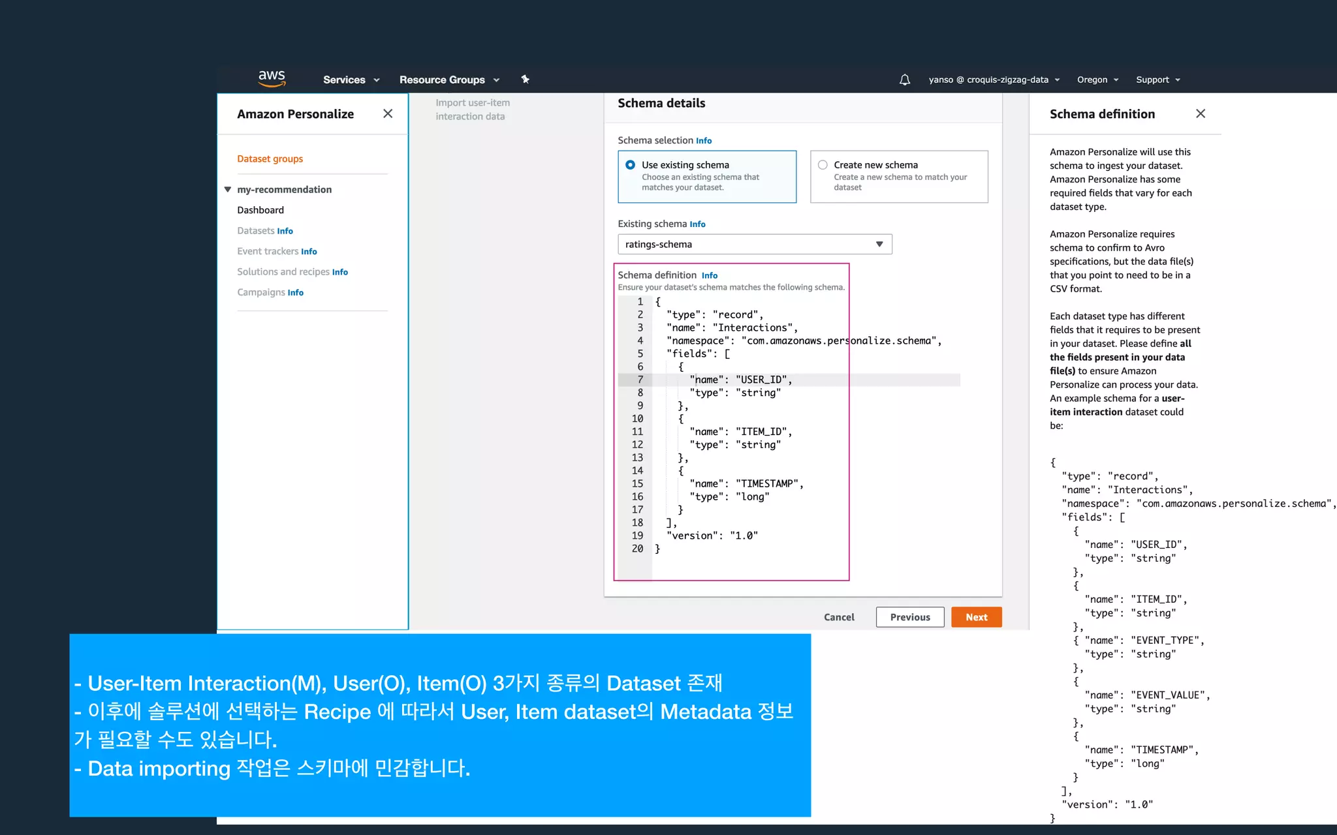This screenshot has width=1337, height=835.
Task: Open the Oregon region dropdown
Action: [1097, 80]
